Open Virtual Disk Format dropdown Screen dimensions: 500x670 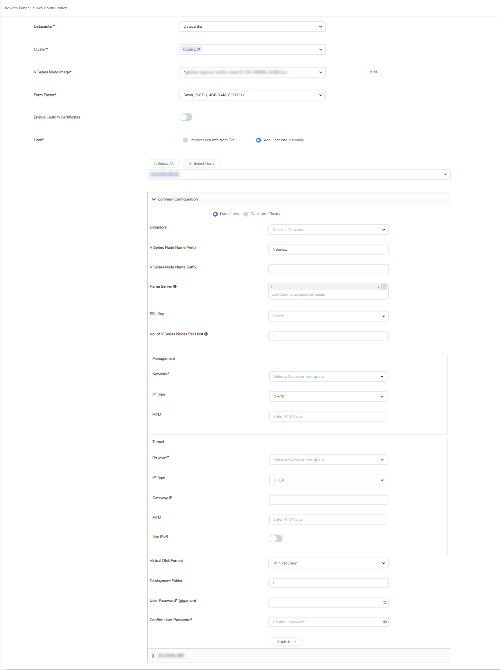328,563
